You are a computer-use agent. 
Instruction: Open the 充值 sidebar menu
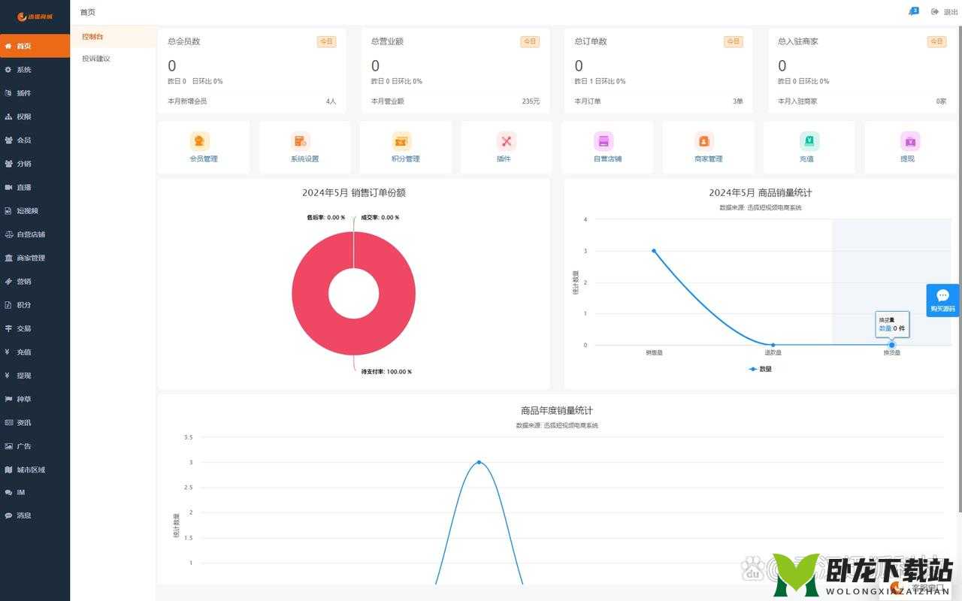[35, 352]
